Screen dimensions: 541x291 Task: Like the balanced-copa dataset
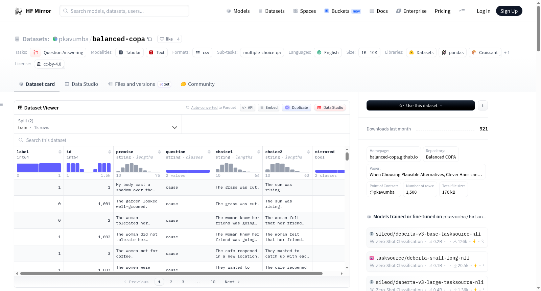(x=166, y=39)
